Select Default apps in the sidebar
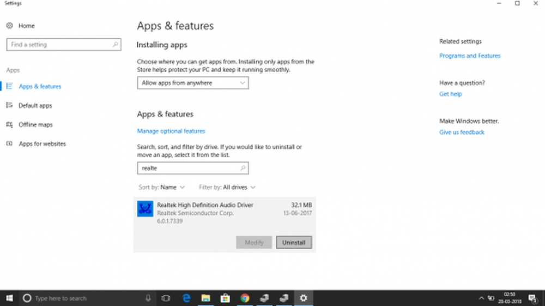545x306 pixels. [x=35, y=105]
